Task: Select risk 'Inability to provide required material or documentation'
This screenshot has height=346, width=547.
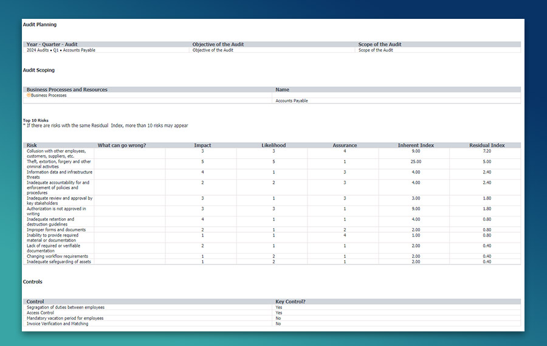Action: pyautogui.click(x=53, y=238)
